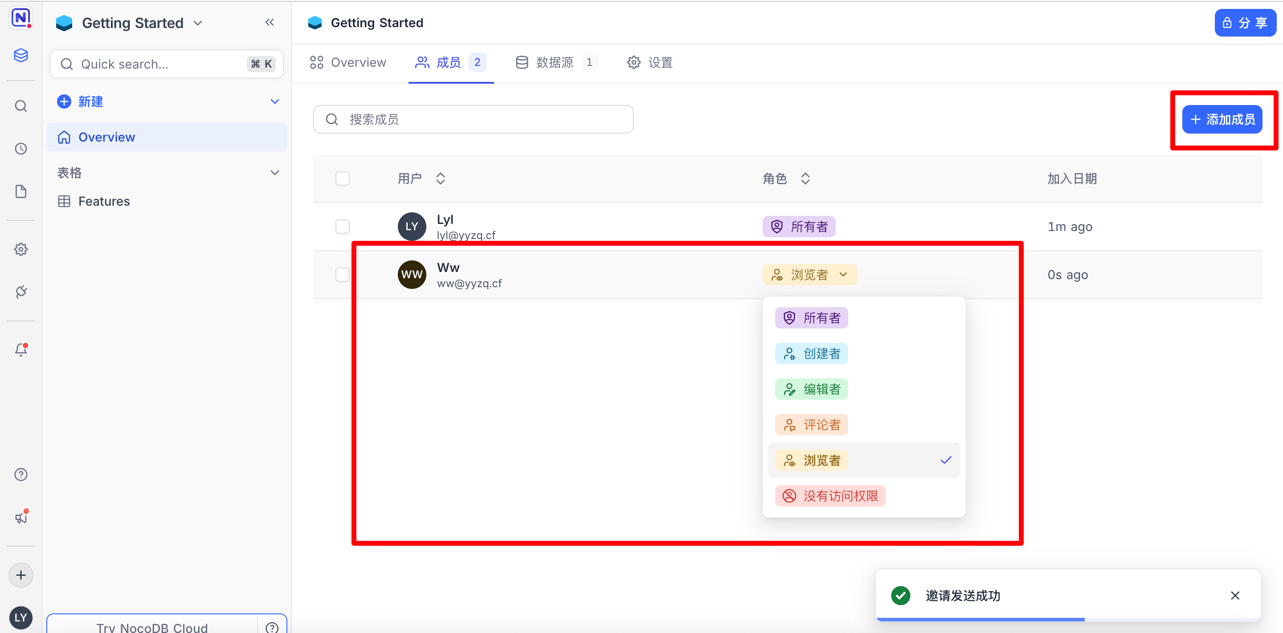Open the notifications bell icon
The image size is (1283, 633).
point(20,350)
